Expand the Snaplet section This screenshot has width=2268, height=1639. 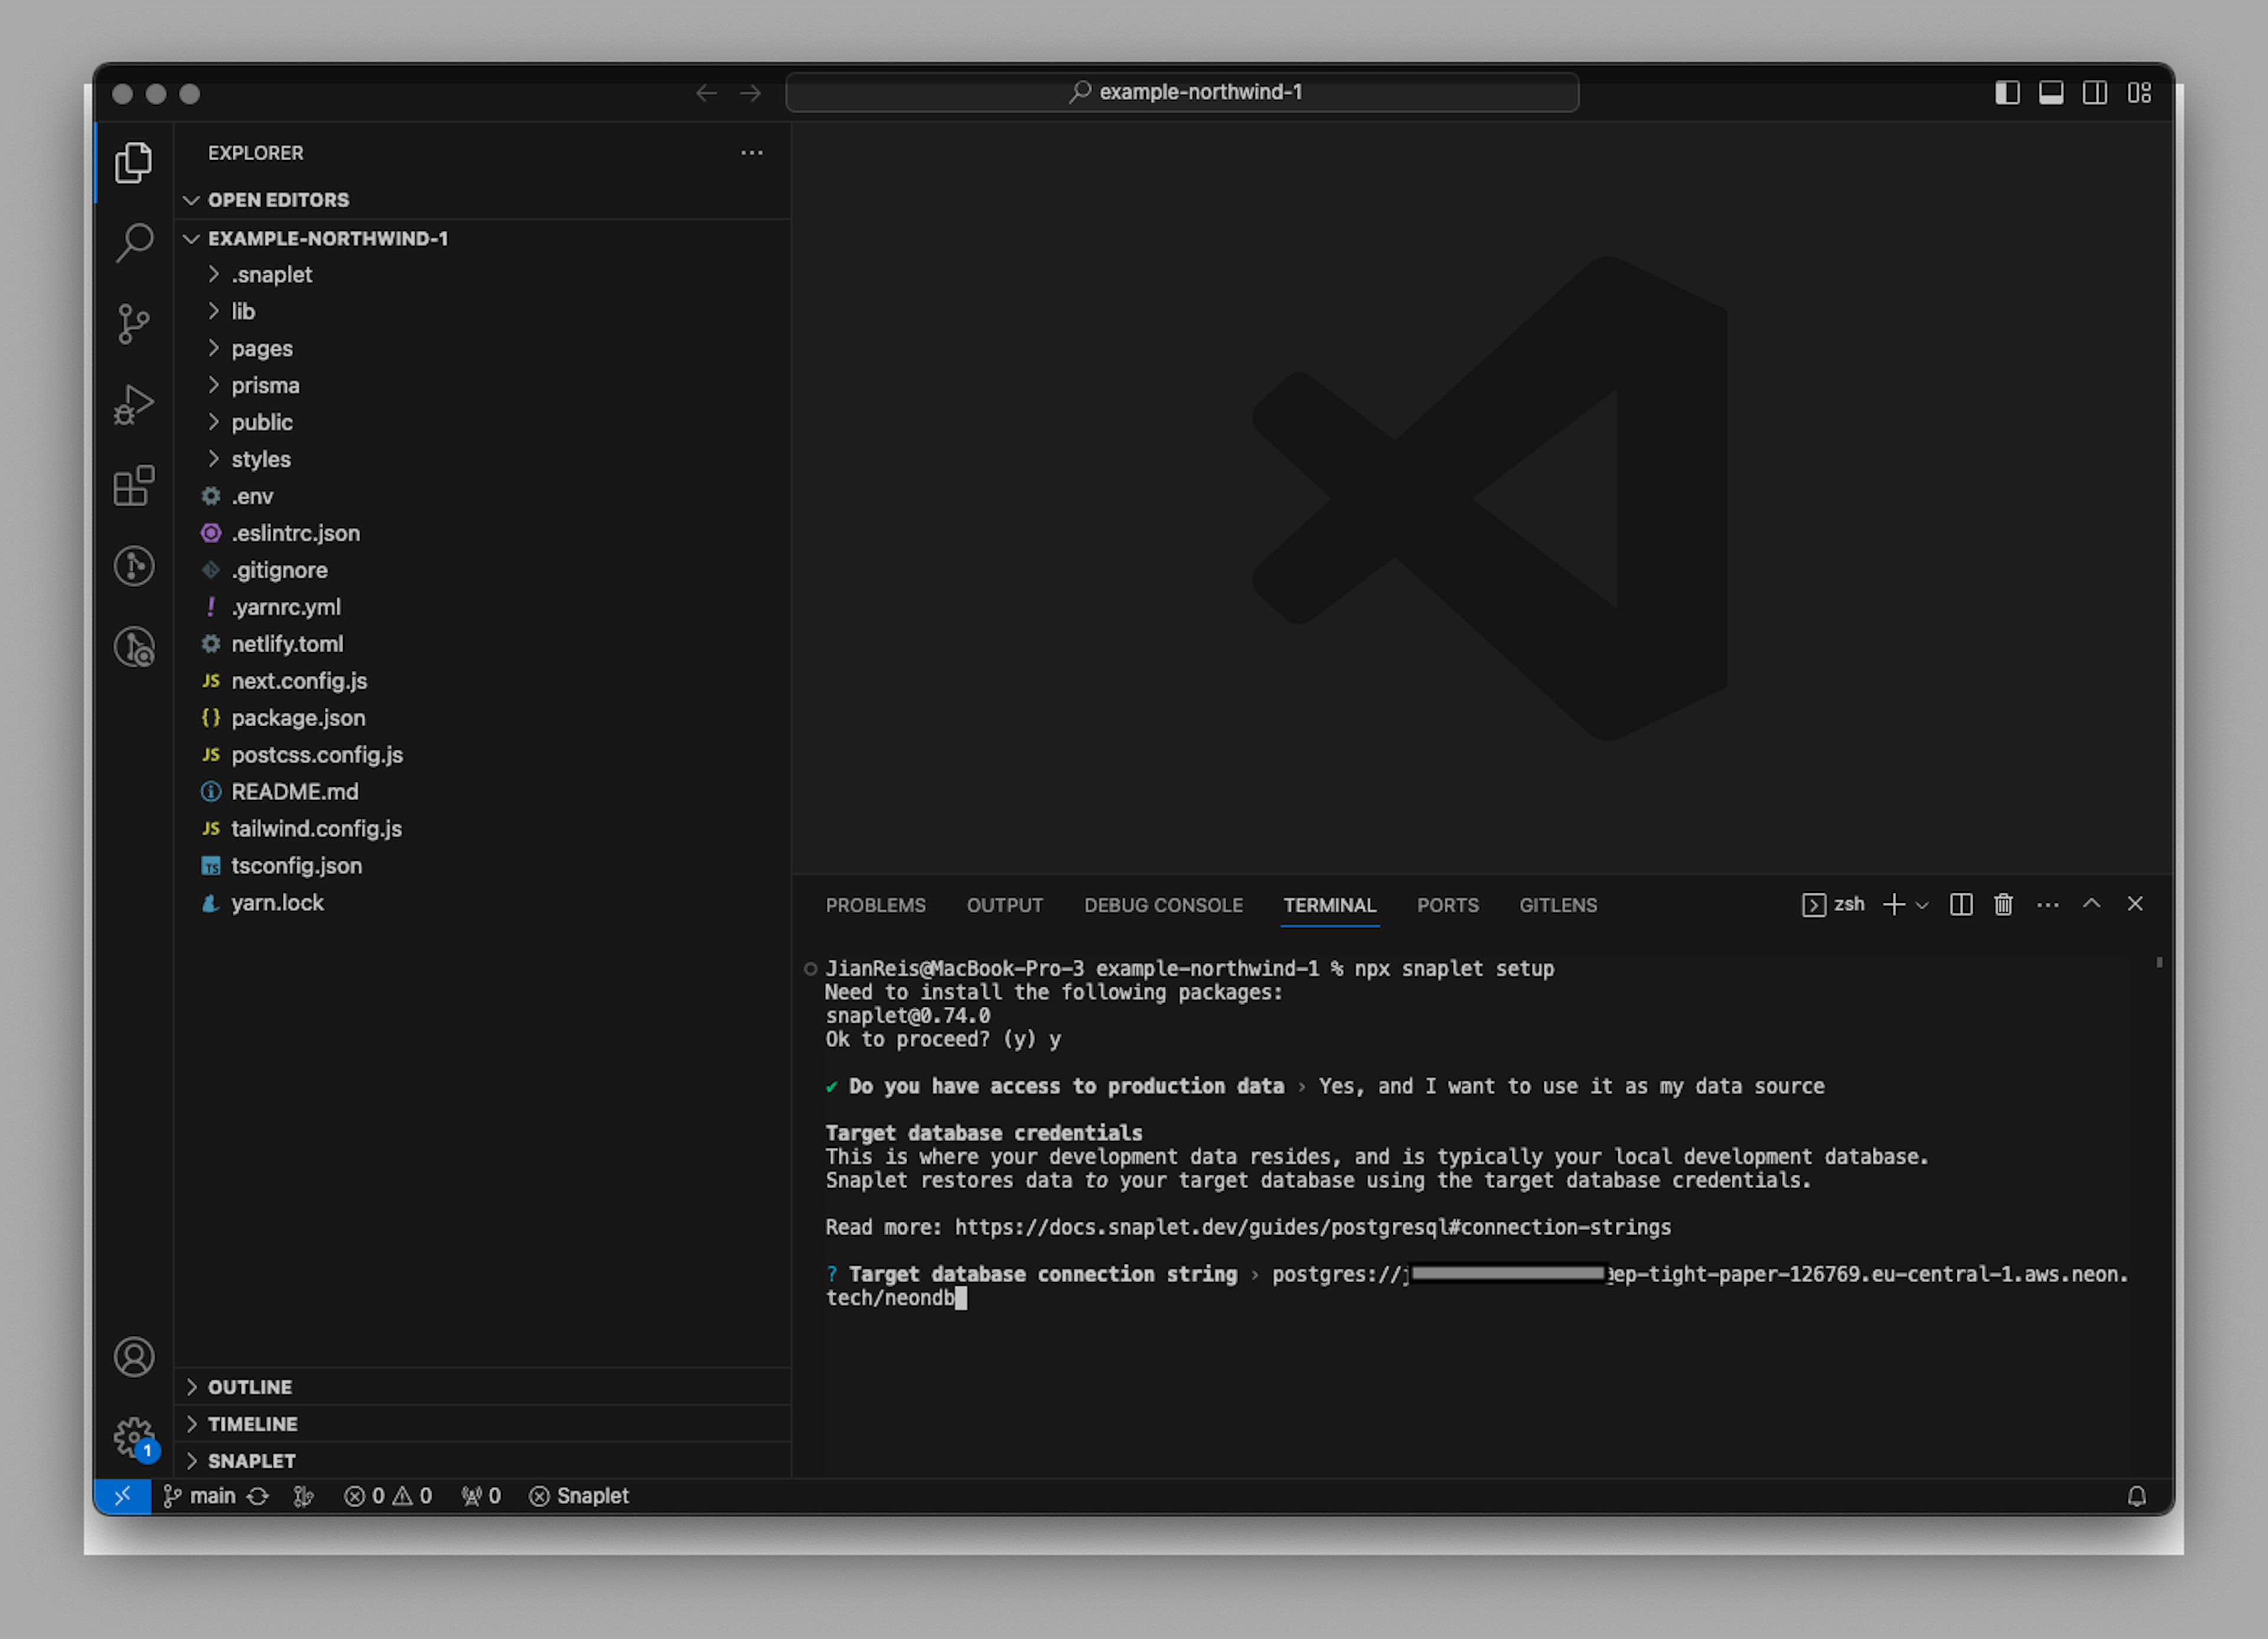coord(483,1461)
